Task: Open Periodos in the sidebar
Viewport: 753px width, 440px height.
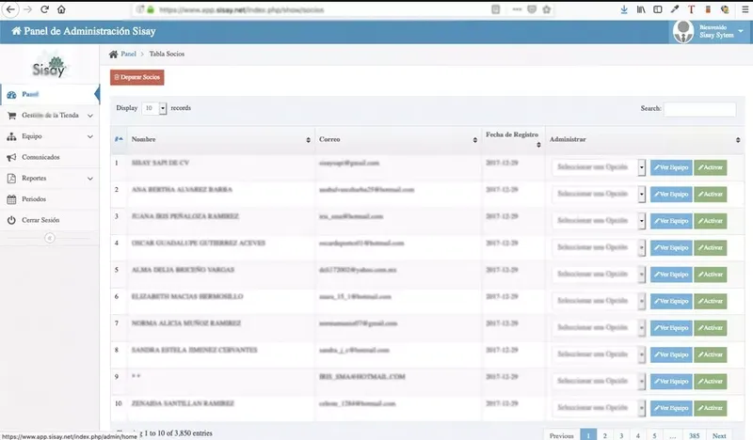Action: [x=50, y=199]
